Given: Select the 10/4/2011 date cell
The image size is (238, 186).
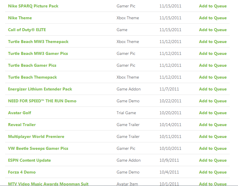Looking at the screenshot, I should click(x=169, y=172).
